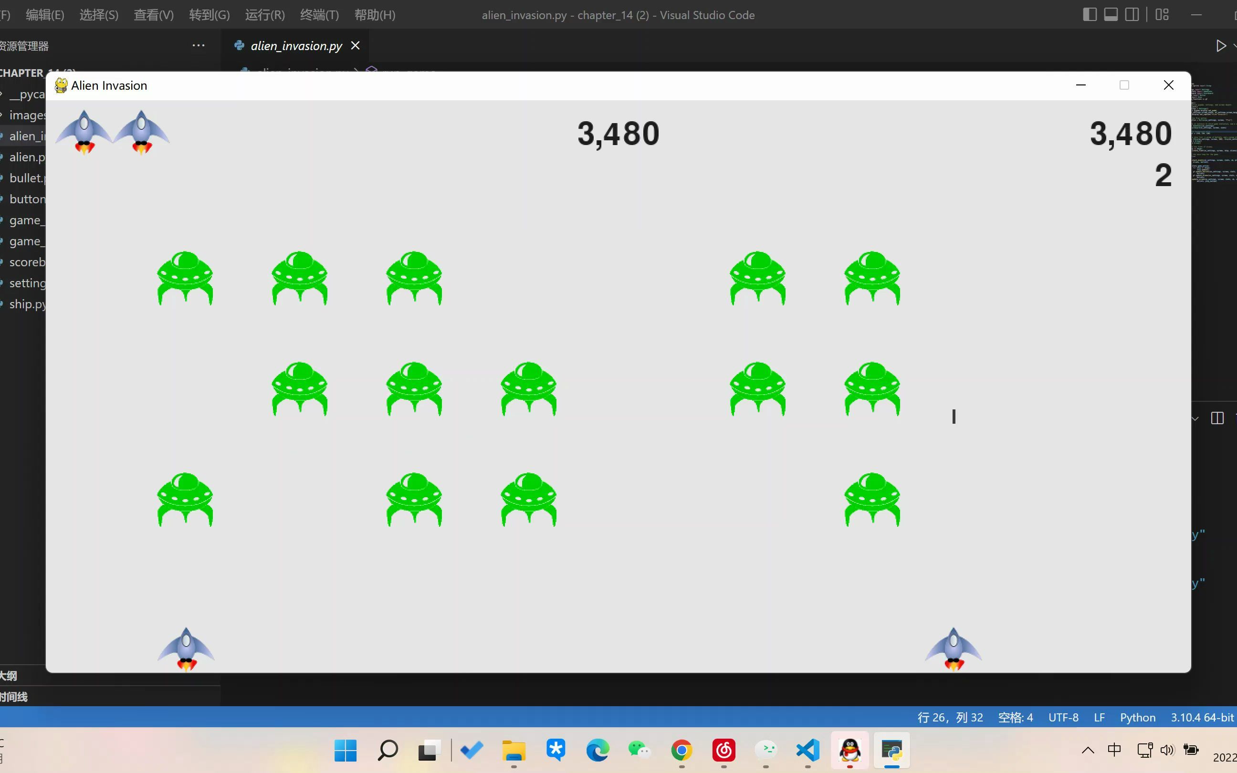1237x773 pixels.
Task: Open Visual Studio Code from taskbar
Action: click(807, 751)
